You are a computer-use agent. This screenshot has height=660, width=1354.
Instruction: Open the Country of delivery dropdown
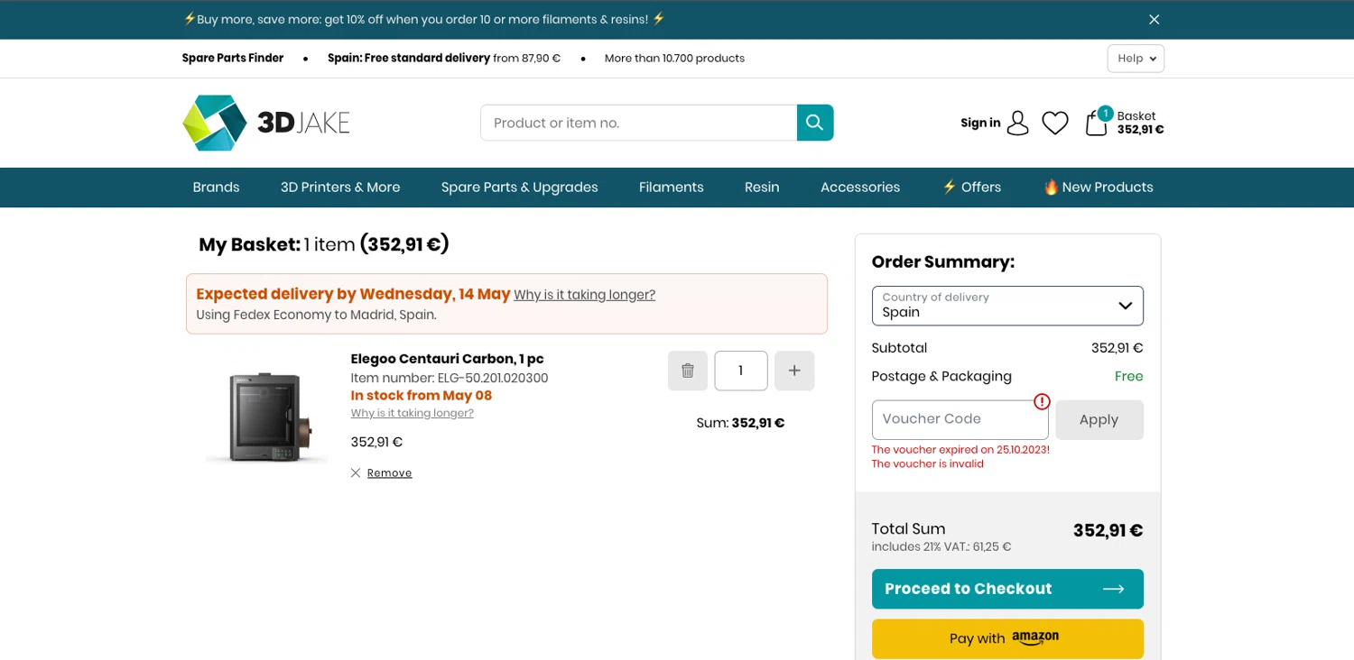(x=1007, y=306)
